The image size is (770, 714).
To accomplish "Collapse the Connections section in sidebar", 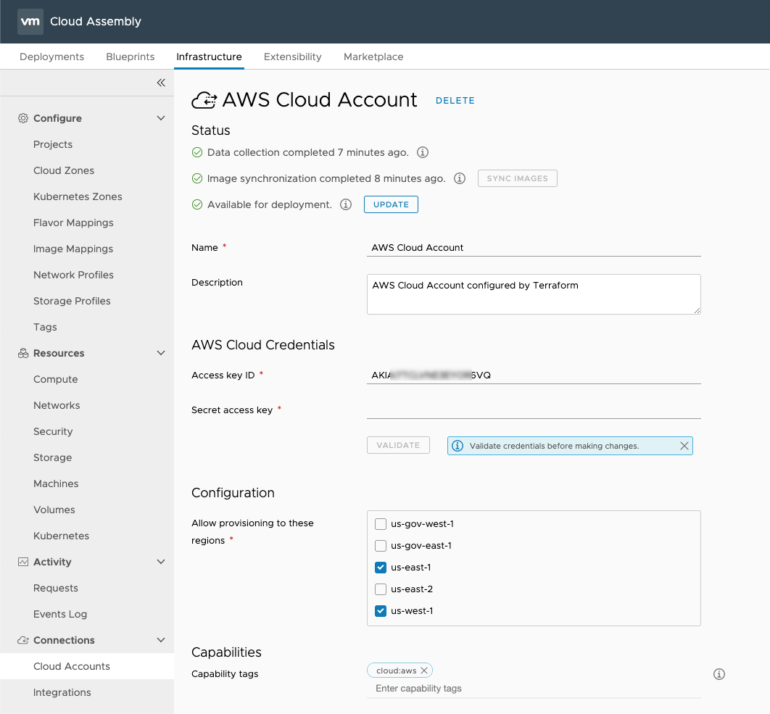I will pos(161,640).
